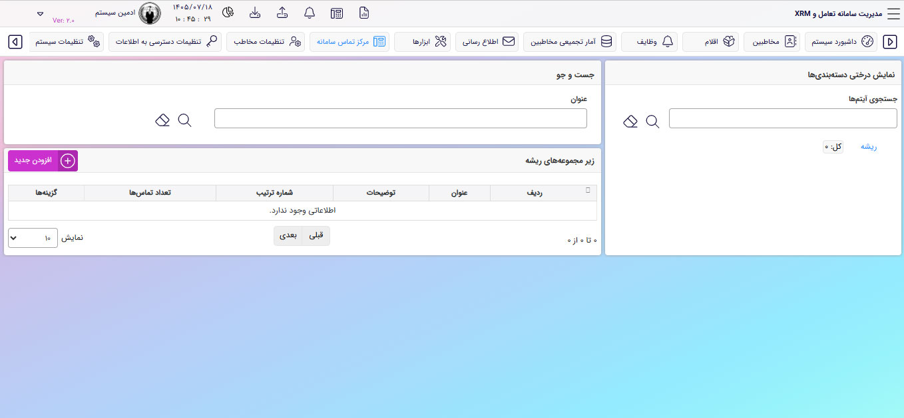Image resolution: width=904 pixels, height=418 pixels.
Task: Open تنظیمات سیستم tab
Action: pos(66,42)
